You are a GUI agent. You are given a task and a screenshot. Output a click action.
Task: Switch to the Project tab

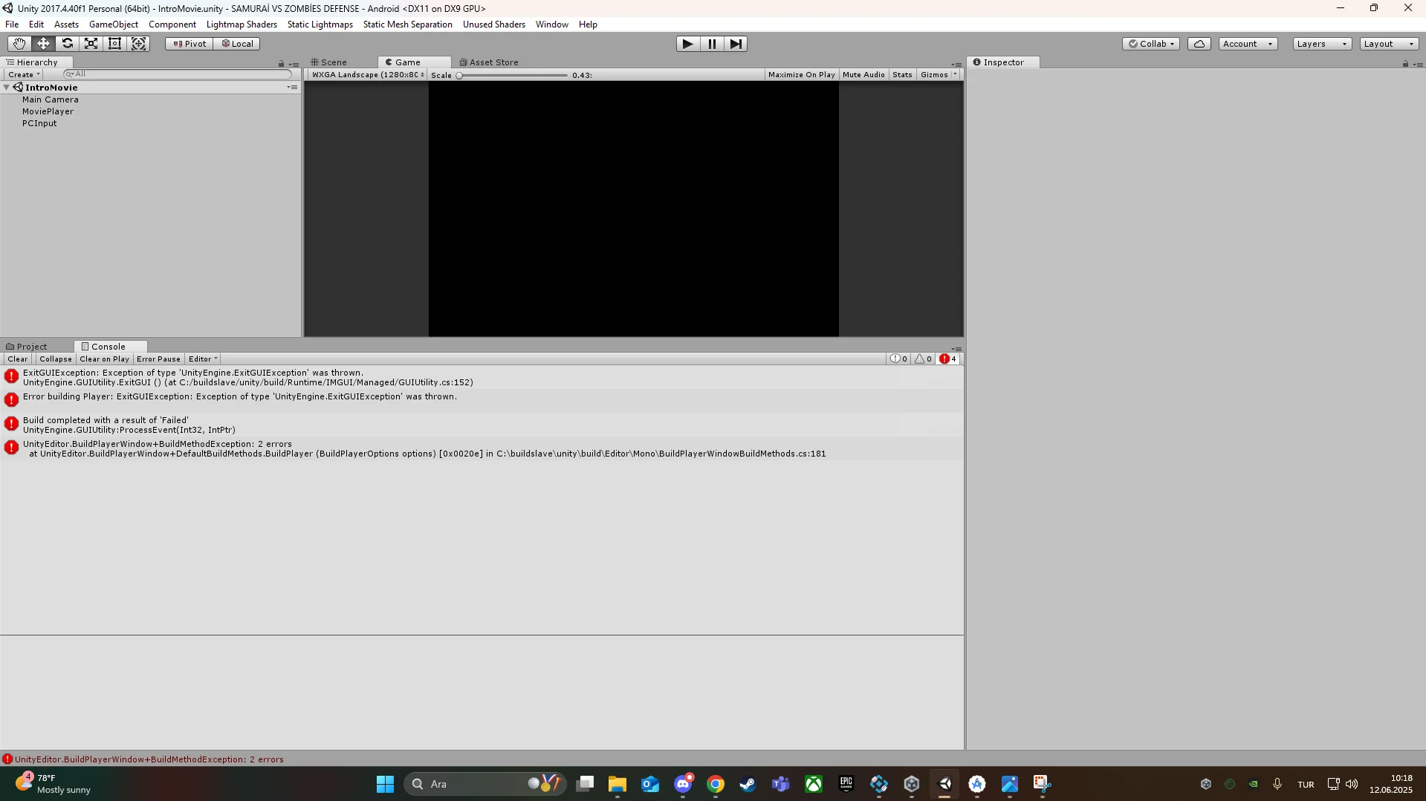(x=27, y=347)
